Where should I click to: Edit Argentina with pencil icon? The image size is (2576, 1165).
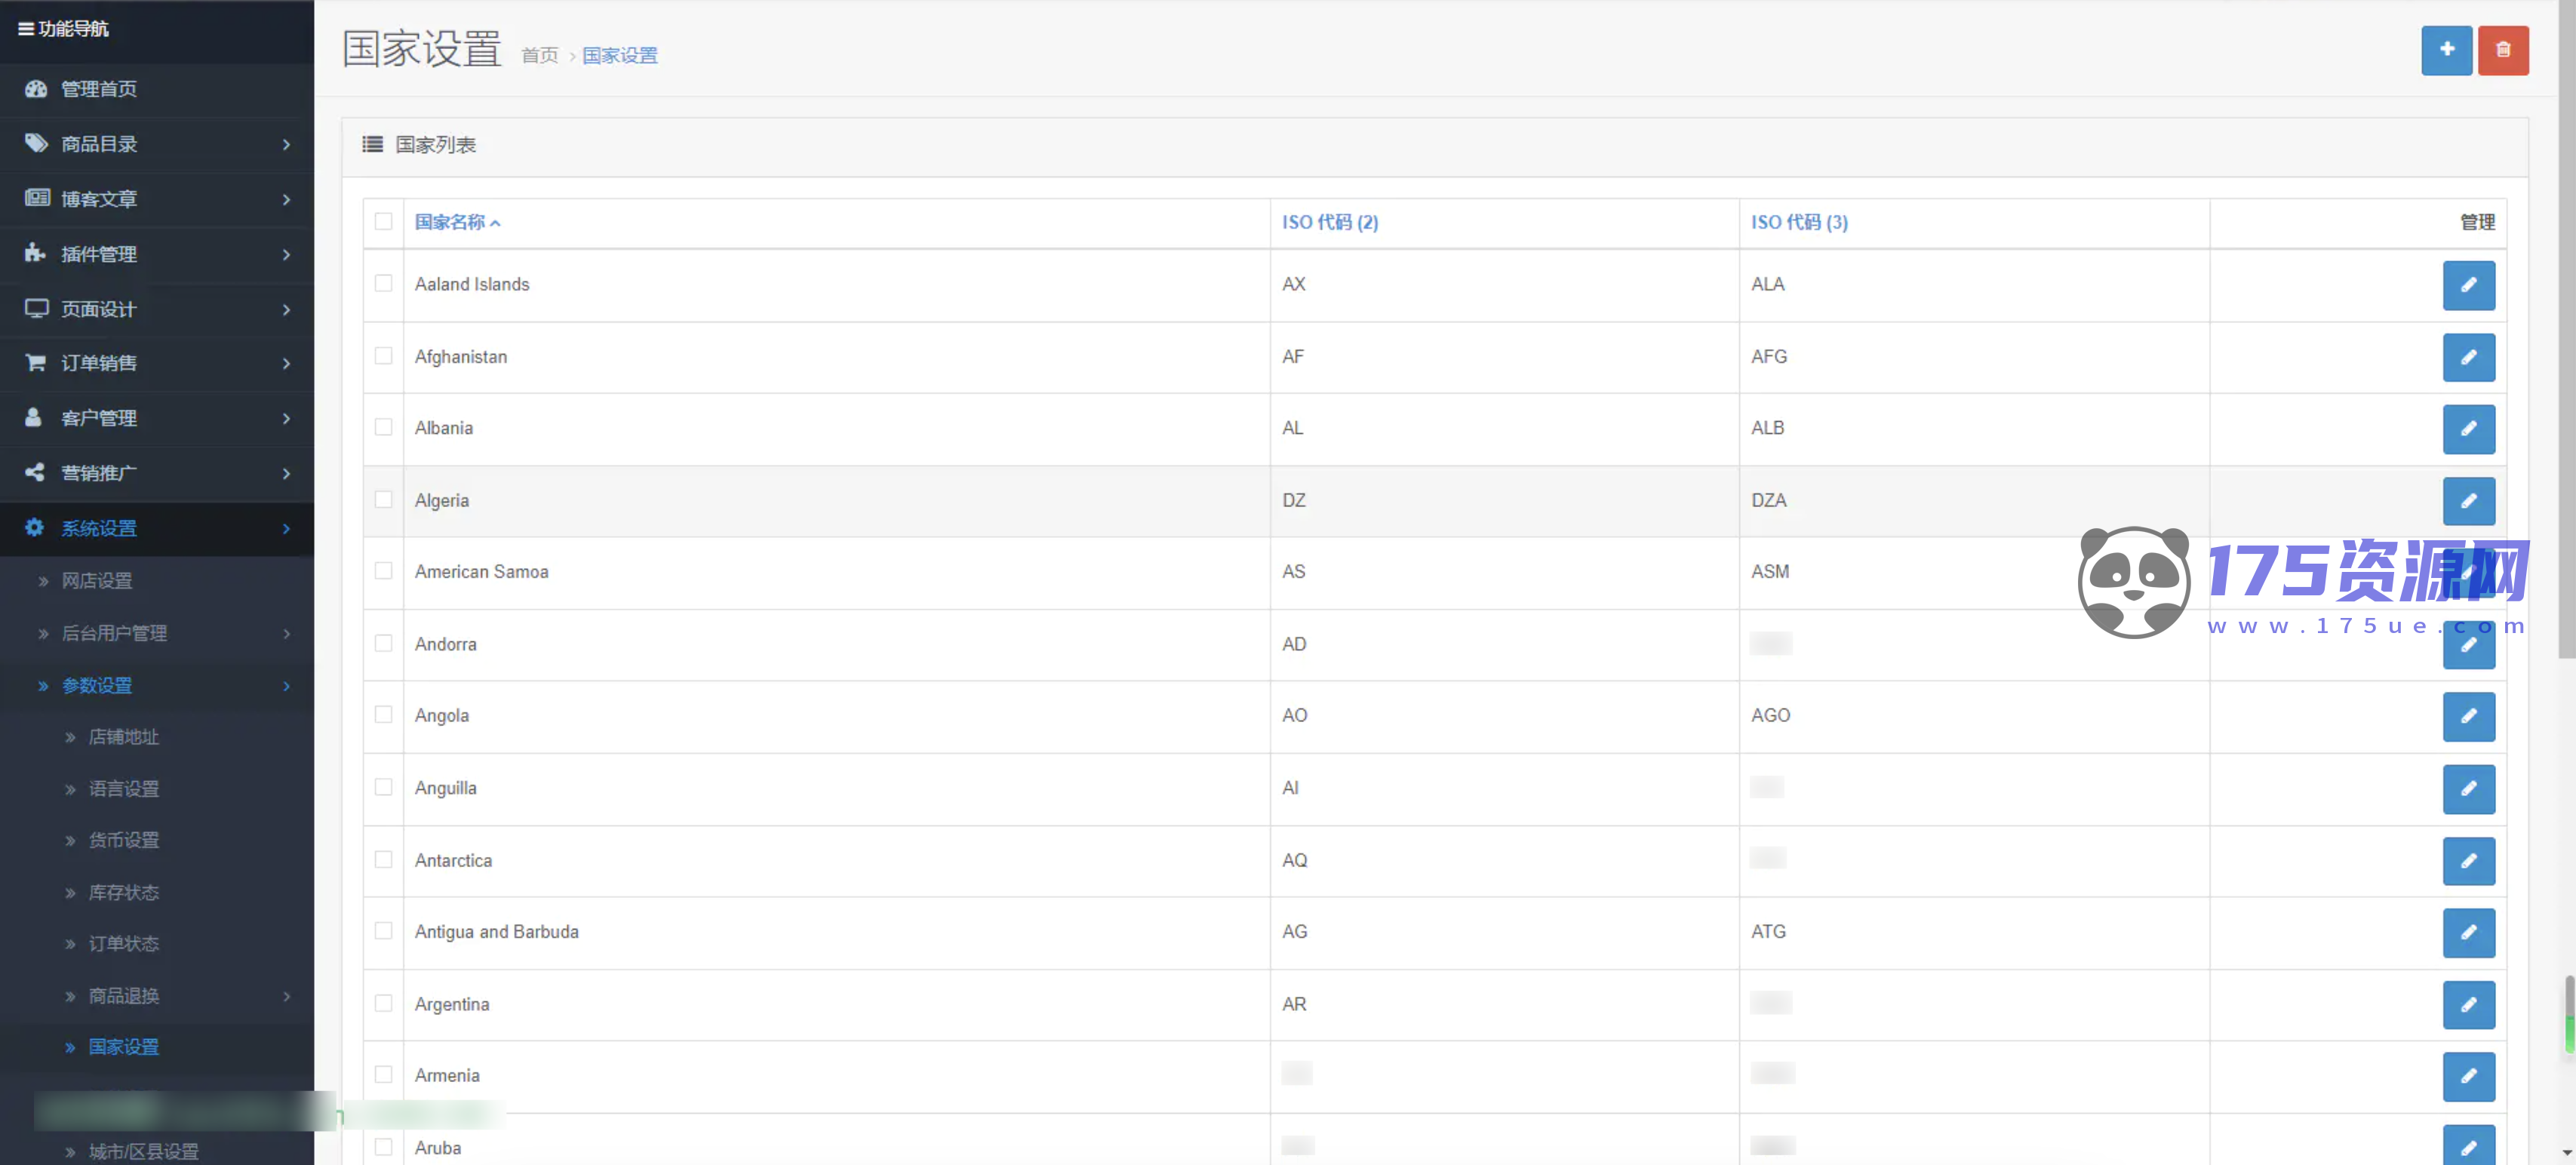click(2468, 1005)
